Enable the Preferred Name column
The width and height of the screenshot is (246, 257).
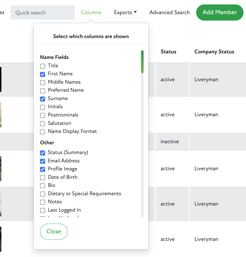click(x=43, y=90)
